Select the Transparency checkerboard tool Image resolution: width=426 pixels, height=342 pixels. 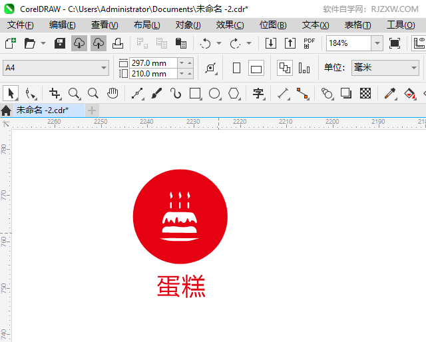point(365,94)
